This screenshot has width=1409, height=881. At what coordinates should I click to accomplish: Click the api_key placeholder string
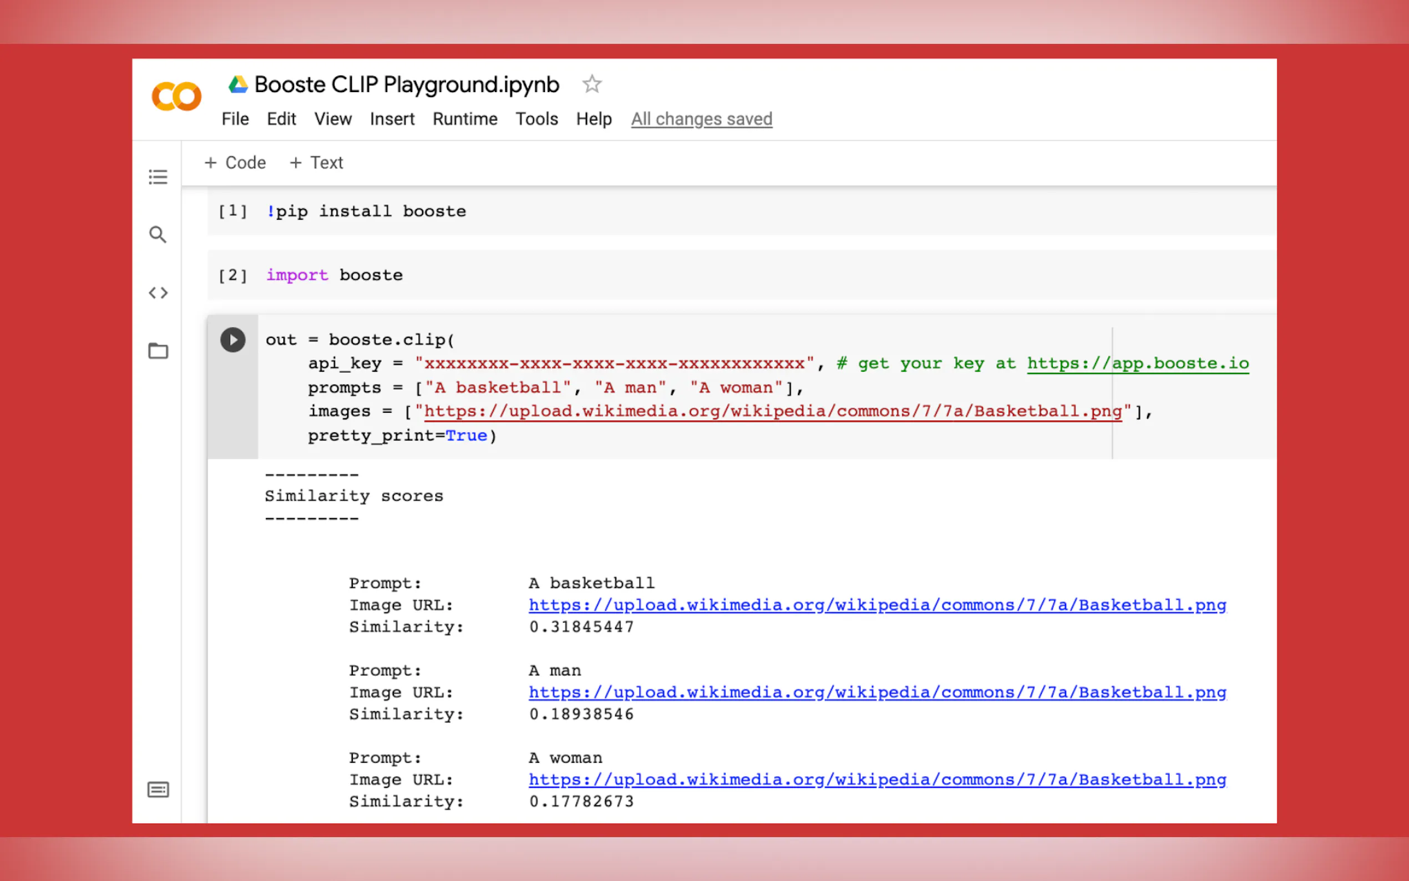(x=615, y=363)
